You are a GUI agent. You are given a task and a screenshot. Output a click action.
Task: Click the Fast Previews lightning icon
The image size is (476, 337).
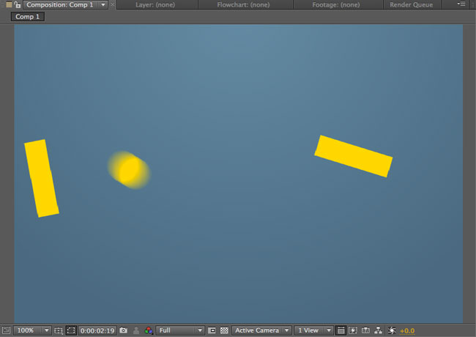(x=353, y=330)
